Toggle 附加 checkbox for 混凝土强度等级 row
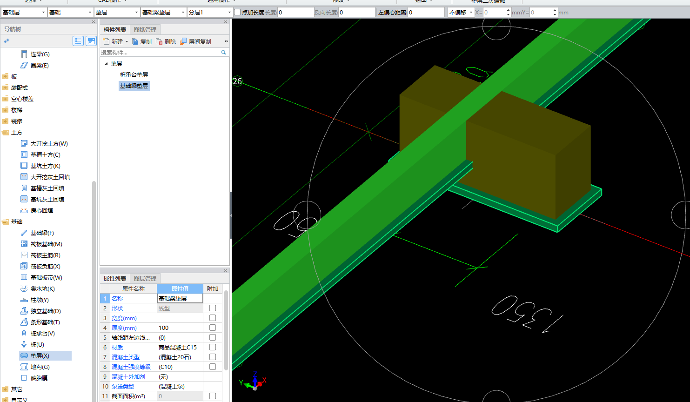The height and width of the screenshot is (402, 690). pyautogui.click(x=213, y=367)
